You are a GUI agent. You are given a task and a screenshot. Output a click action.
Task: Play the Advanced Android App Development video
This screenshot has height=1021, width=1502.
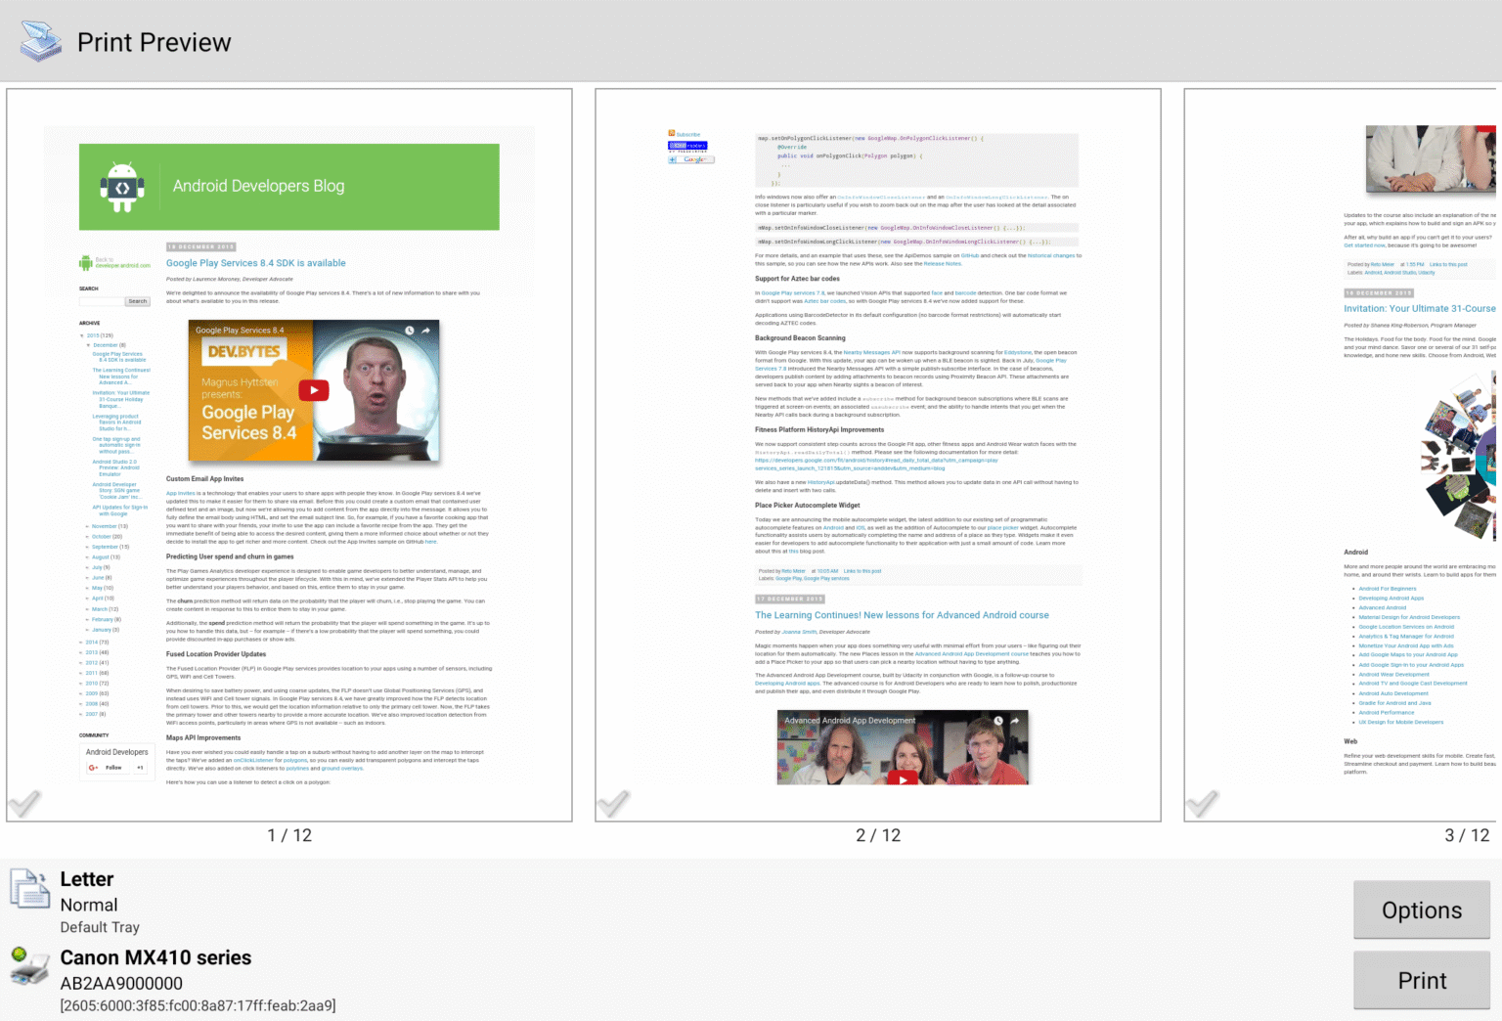902,779
